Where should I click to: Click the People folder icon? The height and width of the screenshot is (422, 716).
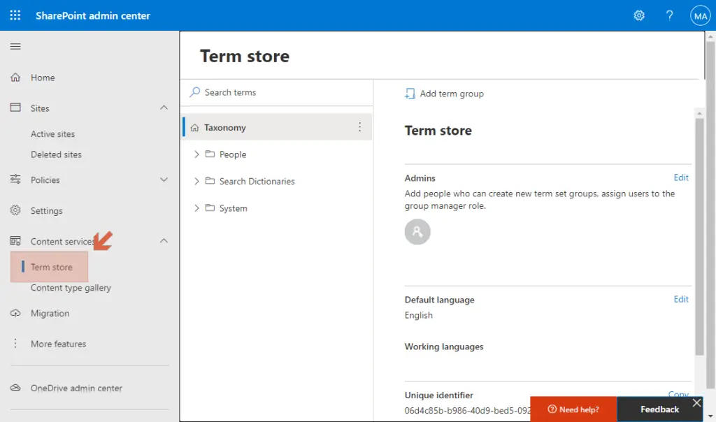coord(210,154)
